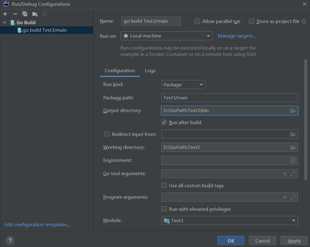Select the Configuration tab

click(x=120, y=71)
